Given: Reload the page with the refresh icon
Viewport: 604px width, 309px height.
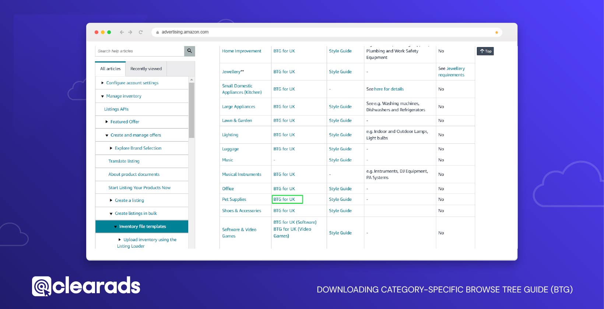Looking at the screenshot, I should (141, 32).
